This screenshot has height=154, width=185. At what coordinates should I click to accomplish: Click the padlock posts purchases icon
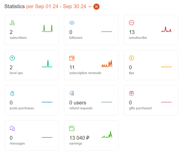pyautogui.click(x=12, y=93)
